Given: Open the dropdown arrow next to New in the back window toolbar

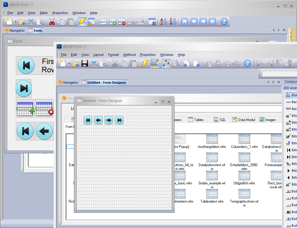Looking at the screenshot, I should click(16, 22).
